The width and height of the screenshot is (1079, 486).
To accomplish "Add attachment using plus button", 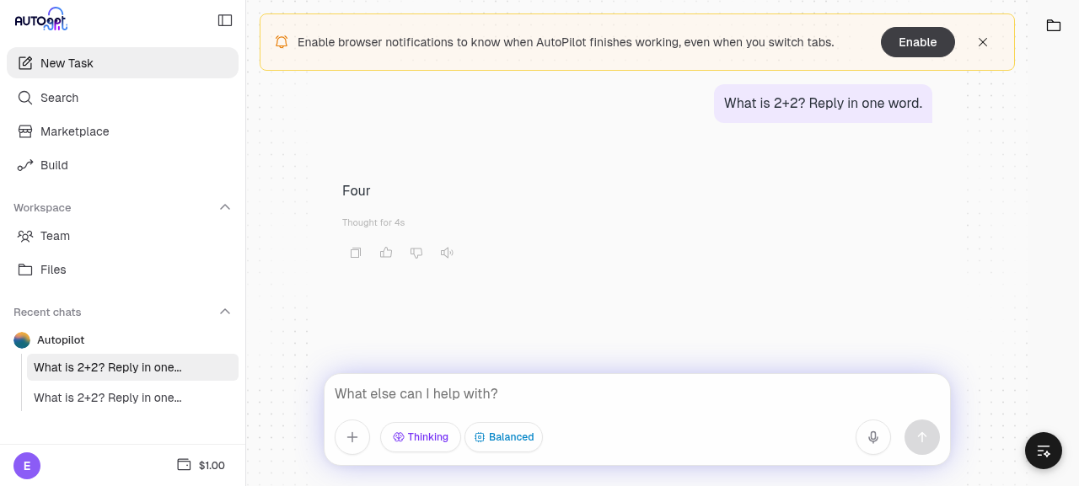I will pyautogui.click(x=352, y=437).
